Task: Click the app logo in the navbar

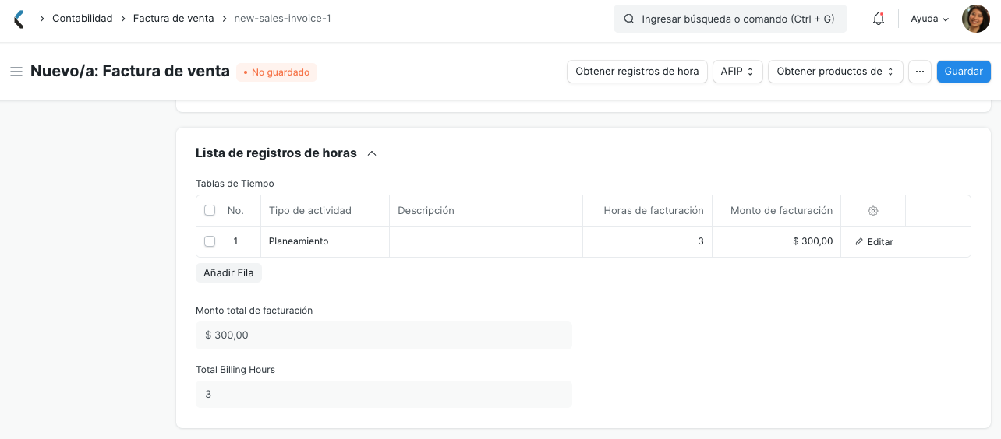Action: tap(19, 19)
